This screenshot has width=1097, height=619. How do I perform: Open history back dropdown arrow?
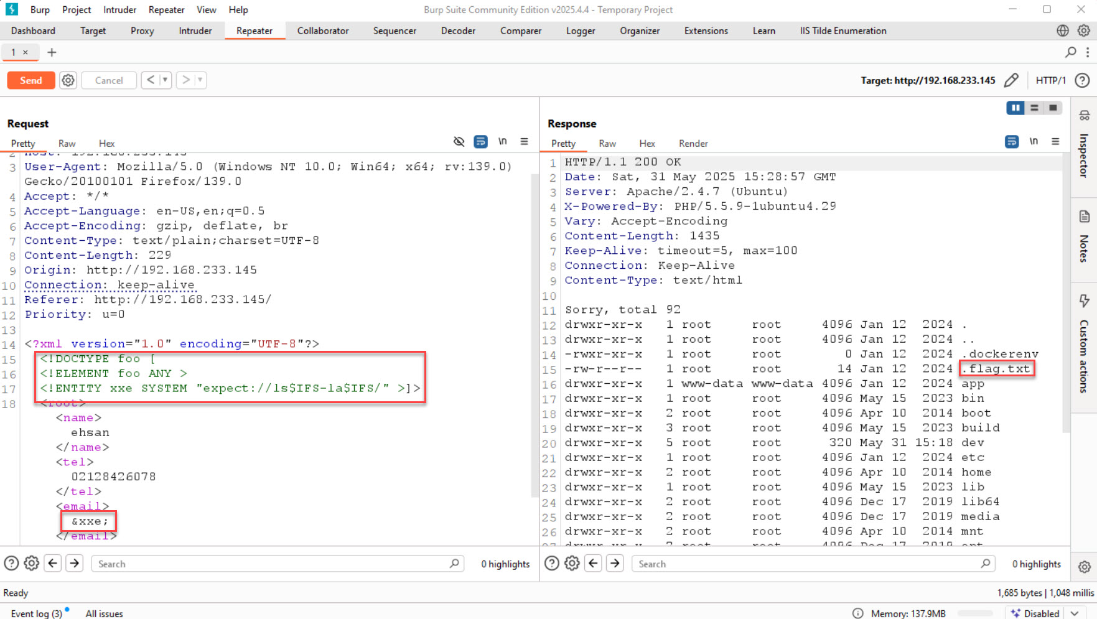point(165,80)
